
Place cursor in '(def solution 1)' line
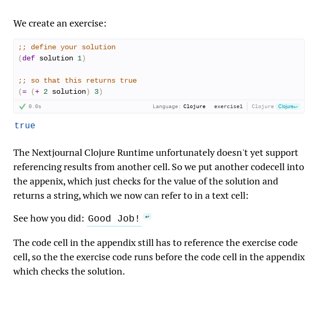click(x=52, y=58)
